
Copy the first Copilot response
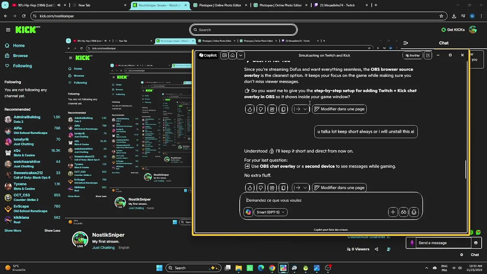[x=283, y=109]
